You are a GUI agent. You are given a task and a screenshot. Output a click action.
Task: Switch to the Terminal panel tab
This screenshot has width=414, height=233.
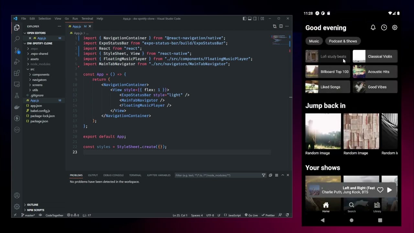pyautogui.click(x=135, y=175)
